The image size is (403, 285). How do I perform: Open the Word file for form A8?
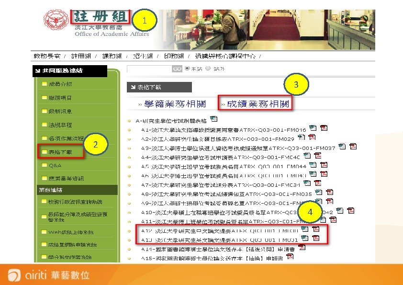(x=319, y=192)
